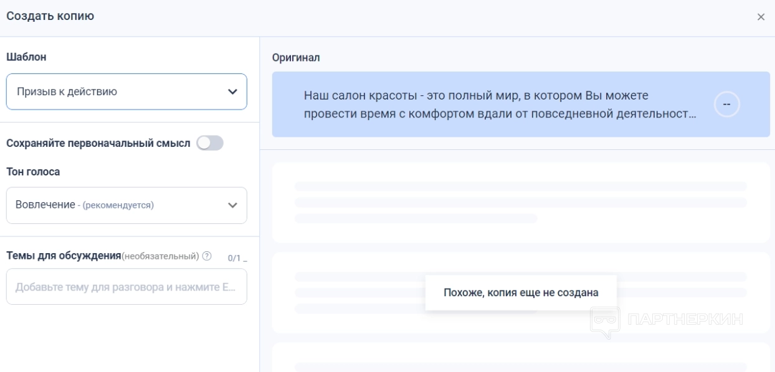Click the round score badge in Оригинал

coord(726,105)
